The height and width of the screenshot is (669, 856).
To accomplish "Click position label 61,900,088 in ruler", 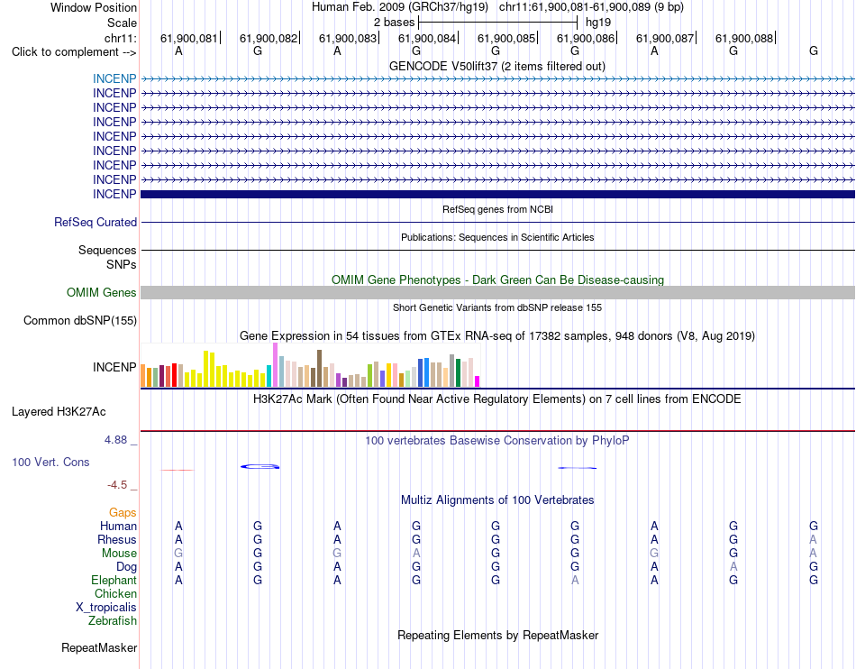I will tap(744, 38).
